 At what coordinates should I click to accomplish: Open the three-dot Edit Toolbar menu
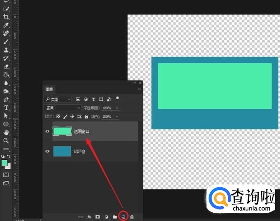6,149
